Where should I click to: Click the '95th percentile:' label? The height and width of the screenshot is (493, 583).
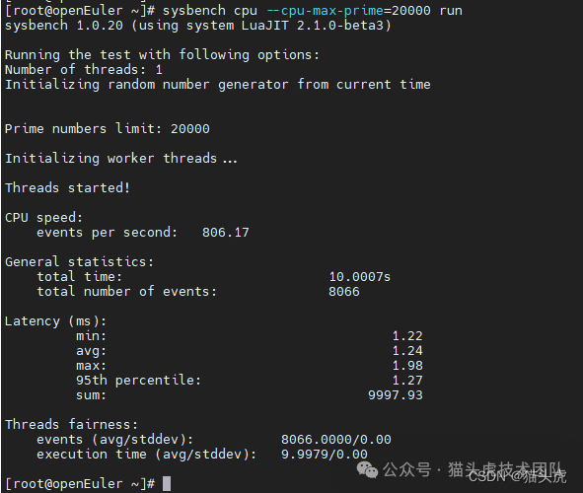[139, 381]
